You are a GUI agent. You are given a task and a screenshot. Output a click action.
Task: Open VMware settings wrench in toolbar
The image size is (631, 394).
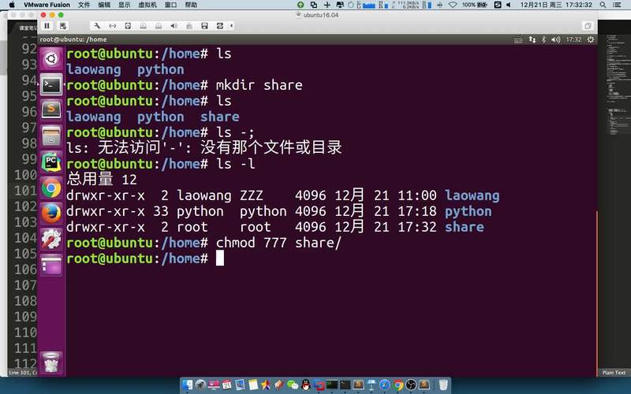[x=96, y=25]
